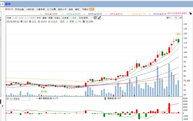Click 量 10,296 volume value

coord(88,22)
